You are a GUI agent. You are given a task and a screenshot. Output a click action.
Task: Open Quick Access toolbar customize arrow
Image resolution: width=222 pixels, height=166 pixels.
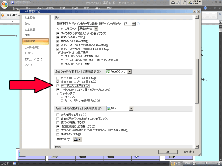pyautogui.click(x=33, y=3)
